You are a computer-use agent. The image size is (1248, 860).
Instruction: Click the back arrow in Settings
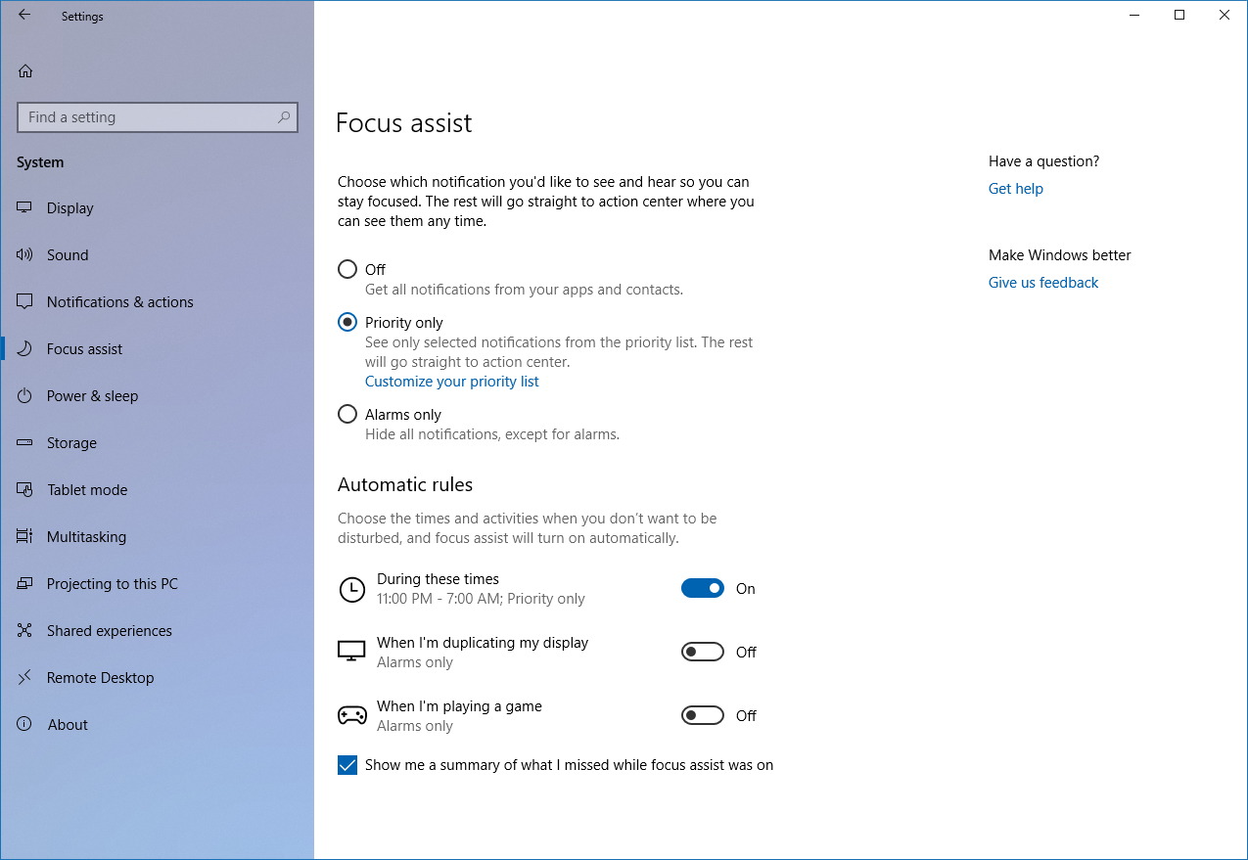[x=24, y=16]
